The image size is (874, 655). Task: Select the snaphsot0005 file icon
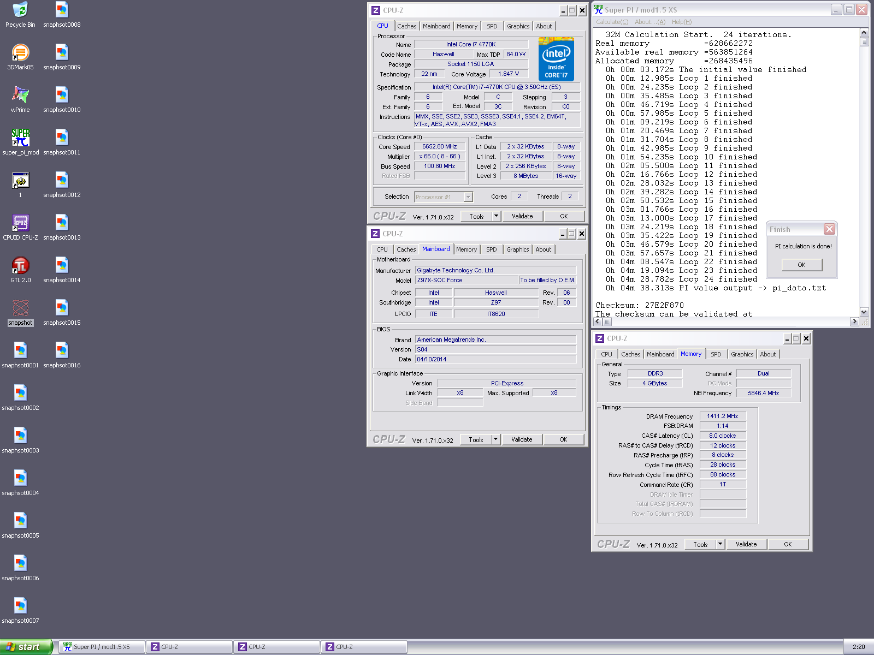point(20,525)
